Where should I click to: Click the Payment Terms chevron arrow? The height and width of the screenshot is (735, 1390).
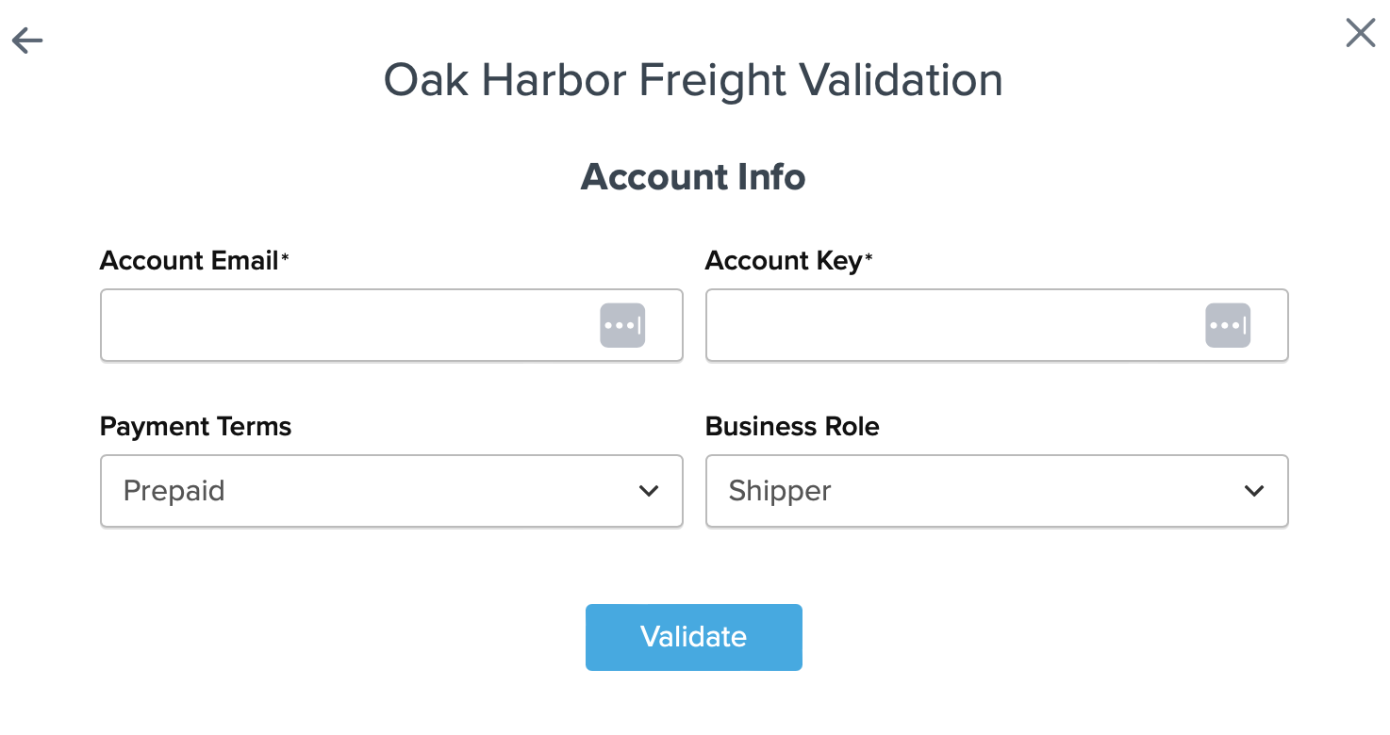[649, 491]
